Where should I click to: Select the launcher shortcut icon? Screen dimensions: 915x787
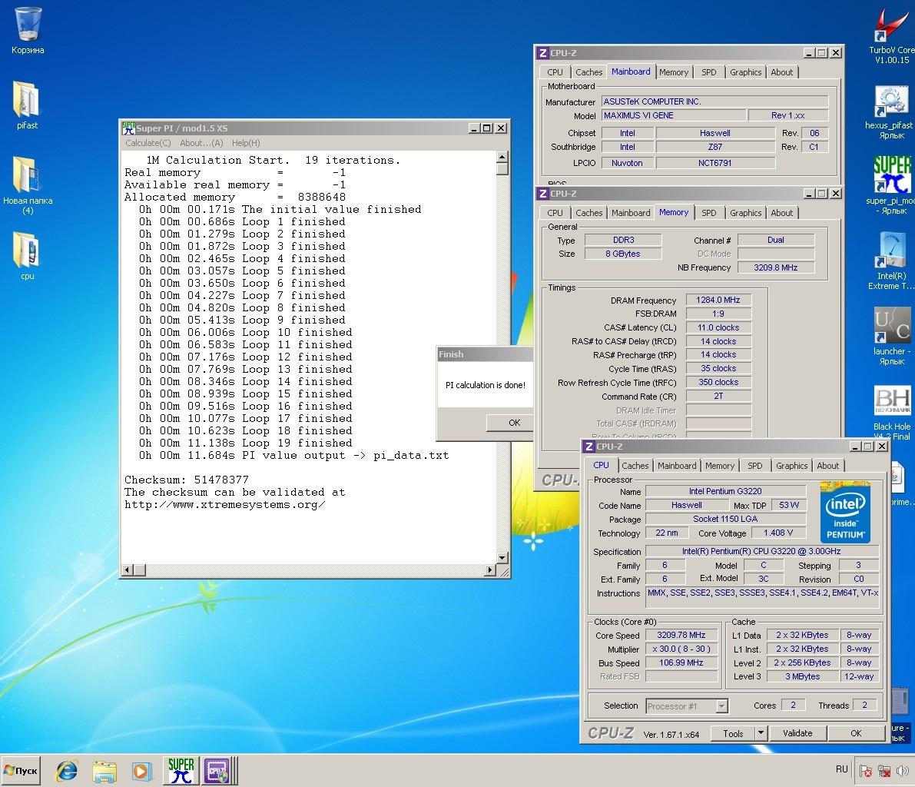point(890,327)
